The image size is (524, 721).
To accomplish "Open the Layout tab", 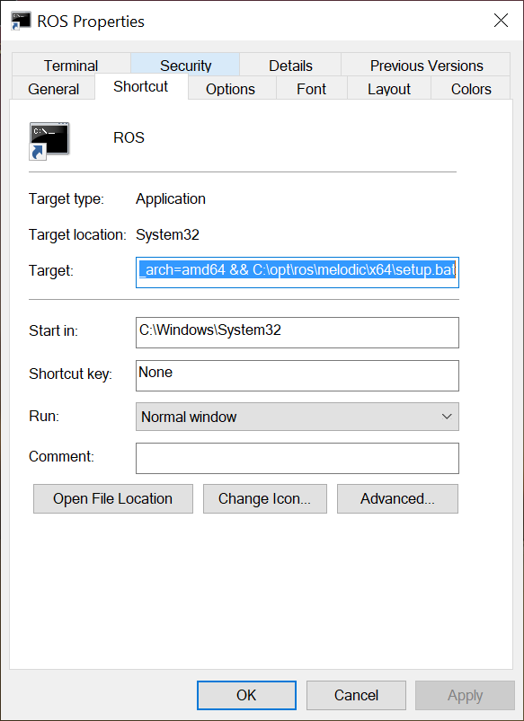I will (389, 88).
